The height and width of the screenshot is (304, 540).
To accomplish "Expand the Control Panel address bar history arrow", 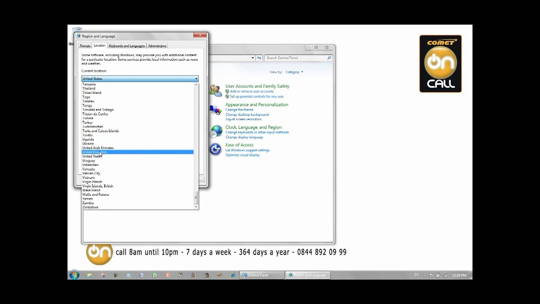I will pyautogui.click(x=253, y=58).
